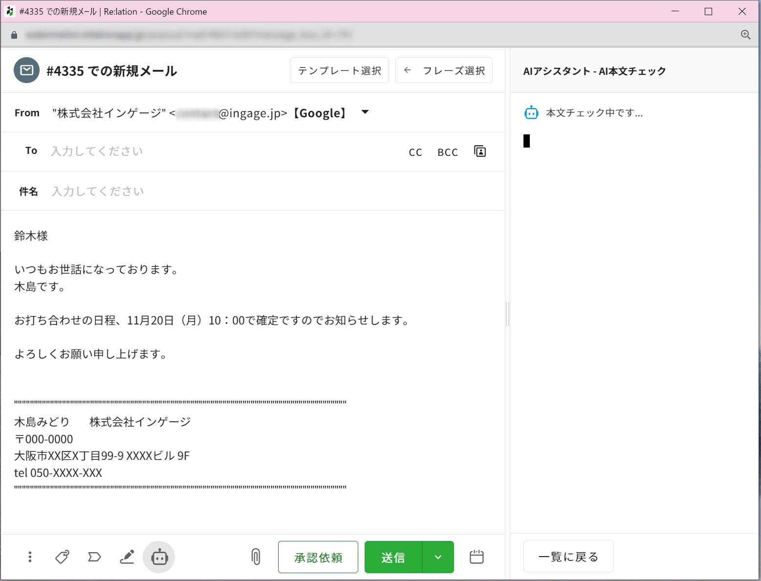
Task: Minimize the Chrome window
Action: coord(675,11)
